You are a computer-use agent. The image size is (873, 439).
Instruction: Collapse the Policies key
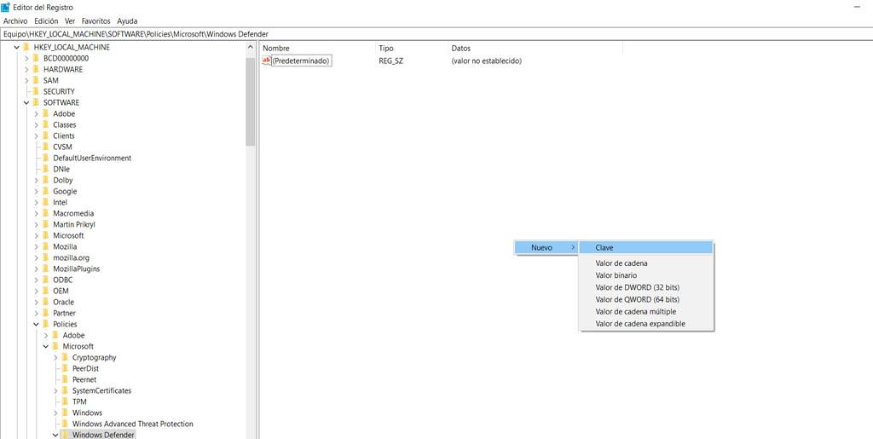click(x=36, y=325)
